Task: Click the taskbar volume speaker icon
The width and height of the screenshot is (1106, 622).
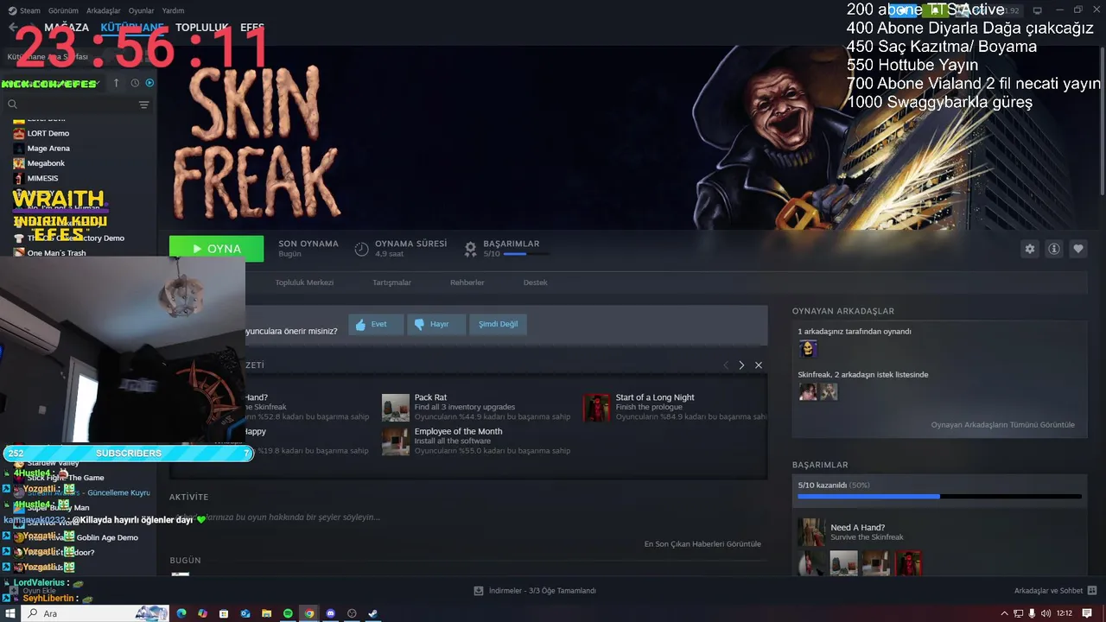Action: [1046, 613]
